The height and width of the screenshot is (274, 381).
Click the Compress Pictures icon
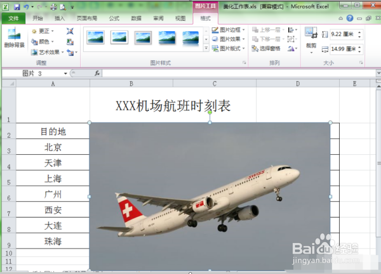[x=70, y=31]
